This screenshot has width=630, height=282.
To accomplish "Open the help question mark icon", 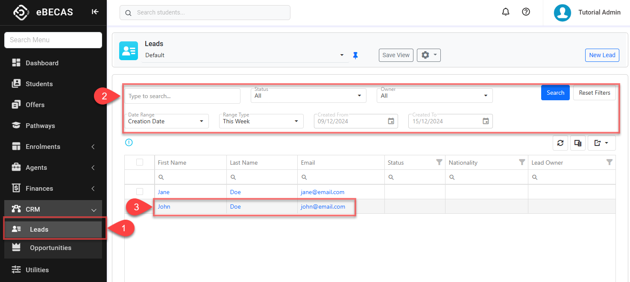I will coord(526,12).
